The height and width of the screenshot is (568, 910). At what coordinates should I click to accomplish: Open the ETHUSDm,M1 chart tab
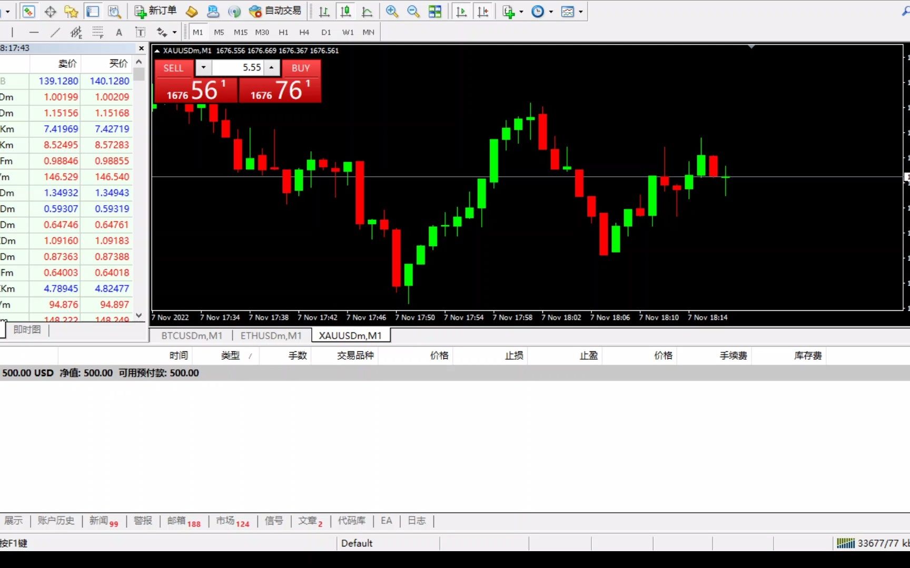click(x=271, y=336)
